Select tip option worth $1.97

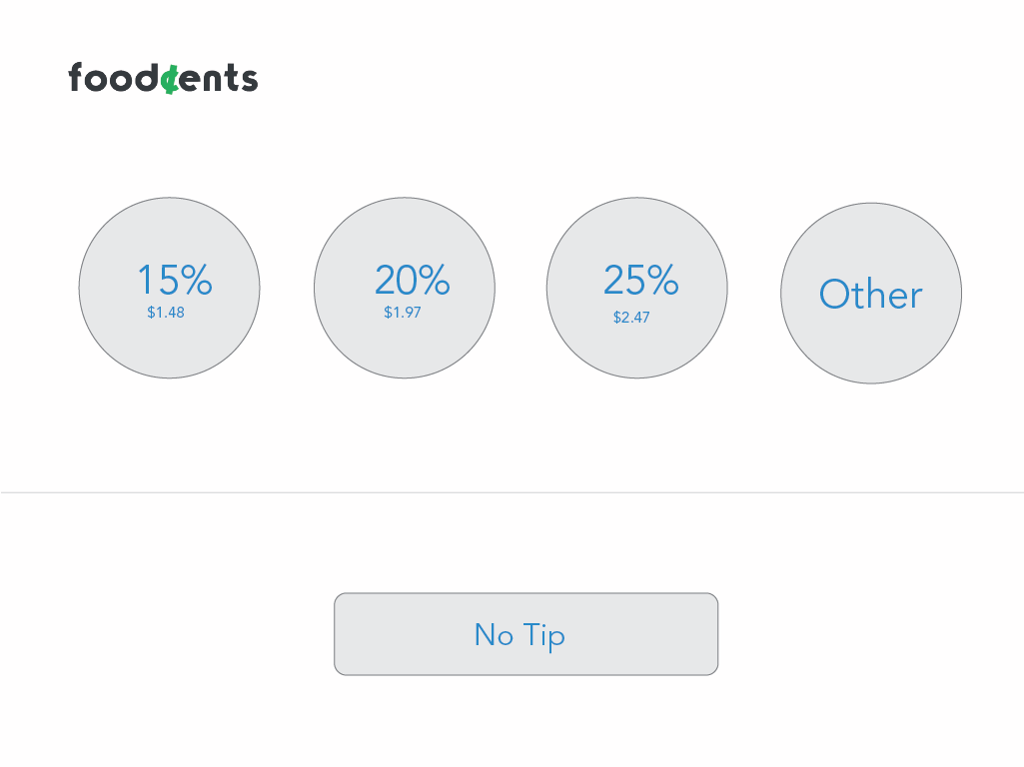click(405, 288)
